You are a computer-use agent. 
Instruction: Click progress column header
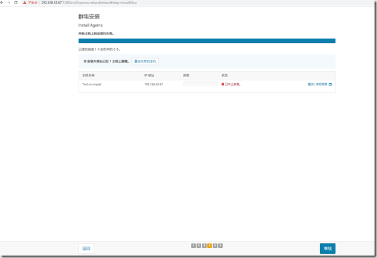point(186,75)
